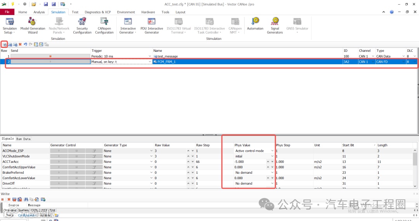Undo last action in generator toolbar
This screenshot has height=221, width=419.
click(x=25, y=45)
